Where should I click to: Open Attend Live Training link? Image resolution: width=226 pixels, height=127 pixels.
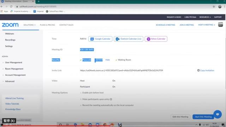click(14, 98)
